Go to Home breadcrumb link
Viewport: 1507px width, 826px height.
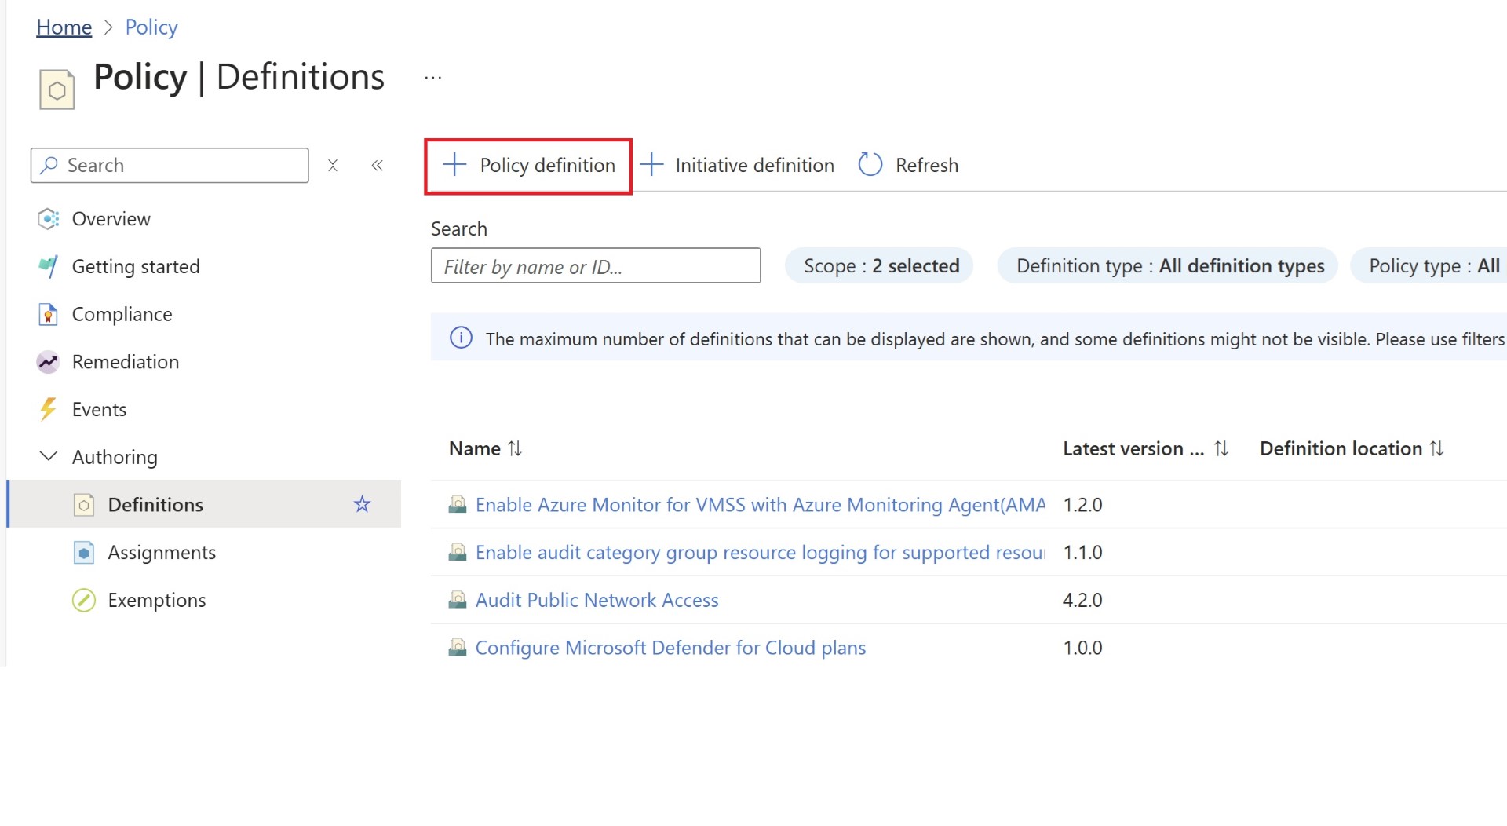click(64, 27)
